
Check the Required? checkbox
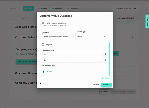click(x=43, y=44)
